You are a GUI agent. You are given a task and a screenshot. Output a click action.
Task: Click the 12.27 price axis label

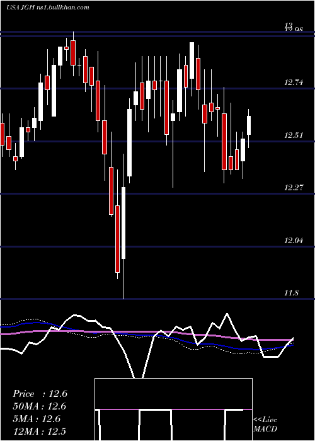(294, 188)
